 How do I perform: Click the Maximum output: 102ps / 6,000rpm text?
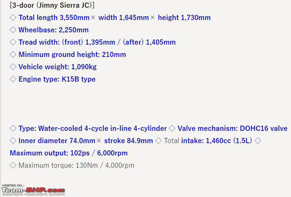click(x=68, y=153)
